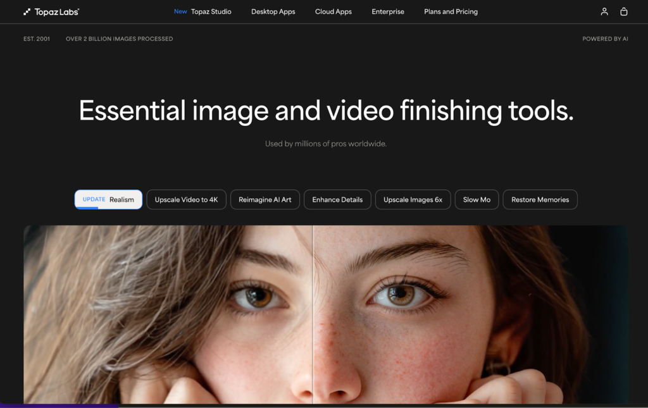Show the Upscale Images 6x demo
This screenshot has width=648, height=408.
click(x=413, y=199)
